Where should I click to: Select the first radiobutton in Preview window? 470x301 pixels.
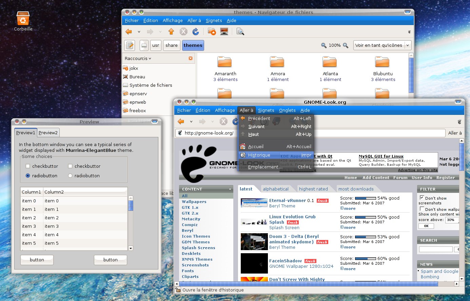coord(28,176)
